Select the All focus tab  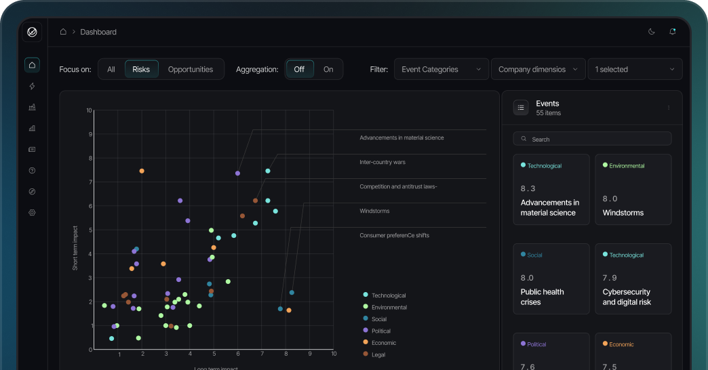(x=111, y=69)
